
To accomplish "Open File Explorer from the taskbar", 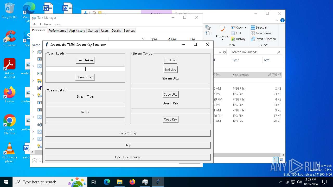I will (x=119, y=182).
